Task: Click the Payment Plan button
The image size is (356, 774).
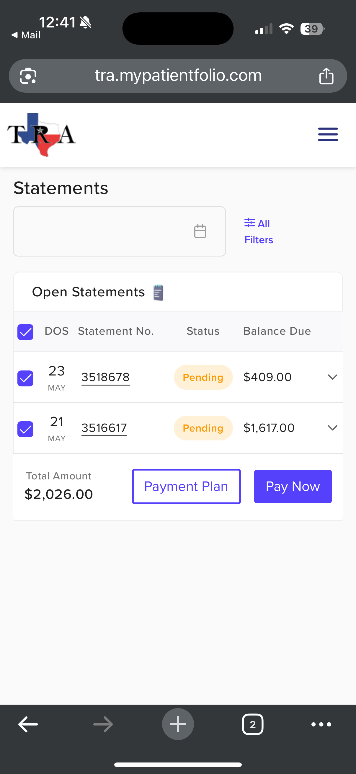Action: [x=186, y=486]
